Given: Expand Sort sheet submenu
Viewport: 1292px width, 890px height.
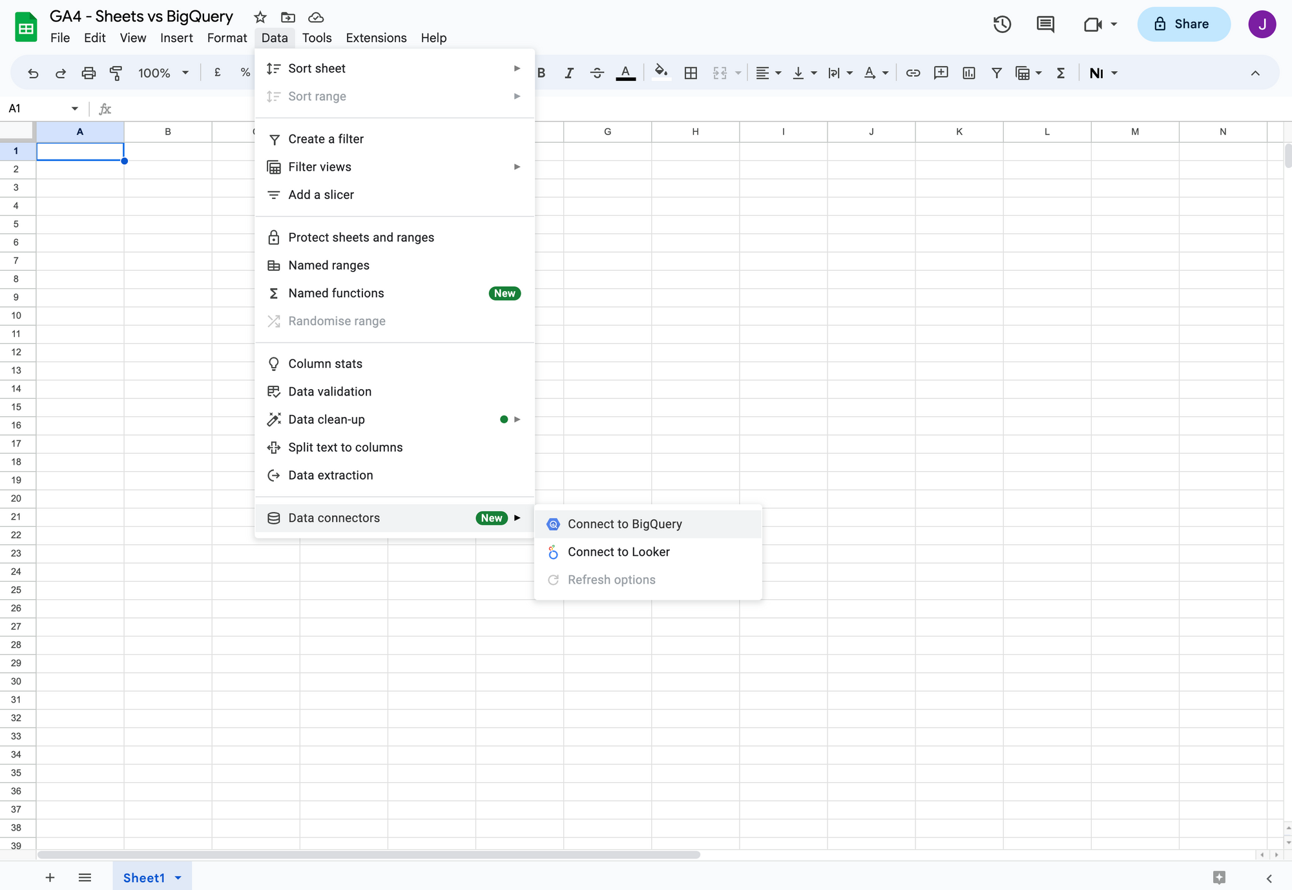Looking at the screenshot, I should click(395, 69).
